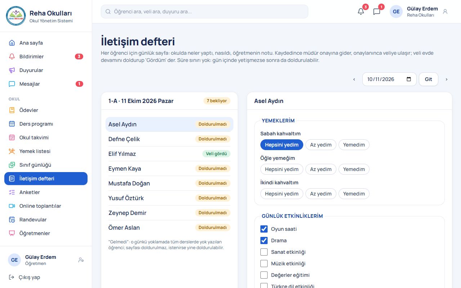
Task: Select Yemedim for İkindi kahvaltım
Action: [x=354, y=194]
